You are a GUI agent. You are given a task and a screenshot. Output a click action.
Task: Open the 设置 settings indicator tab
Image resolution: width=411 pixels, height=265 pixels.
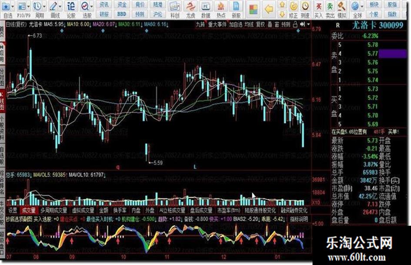[13, 211]
